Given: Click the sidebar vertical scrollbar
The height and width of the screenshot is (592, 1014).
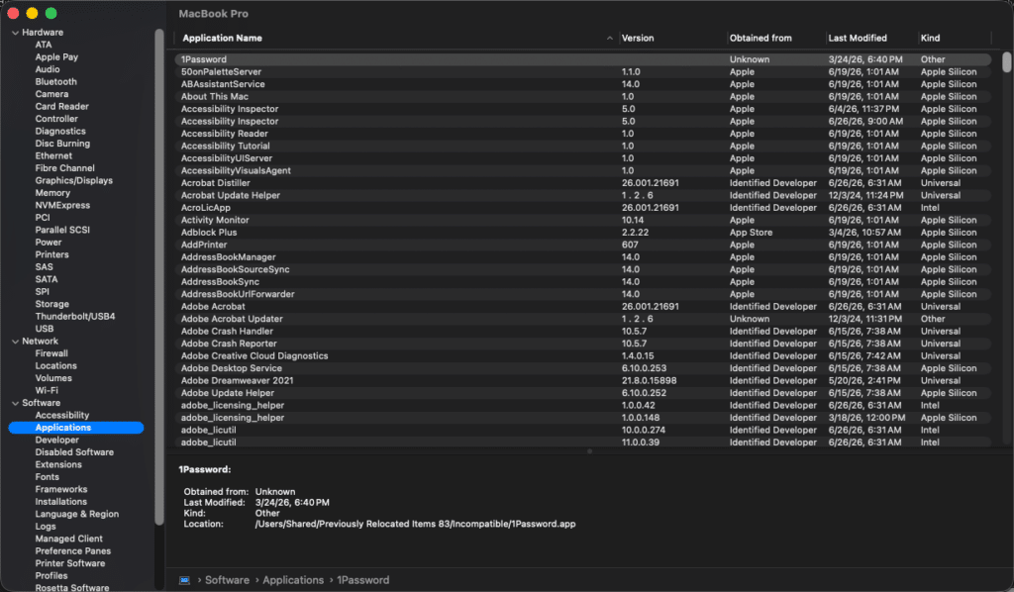Looking at the screenshot, I should [159, 276].
